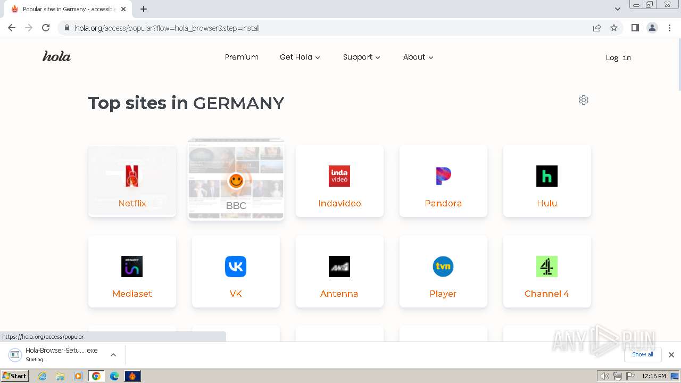Open a new tab with the plus button

click(x=144, y=9)
